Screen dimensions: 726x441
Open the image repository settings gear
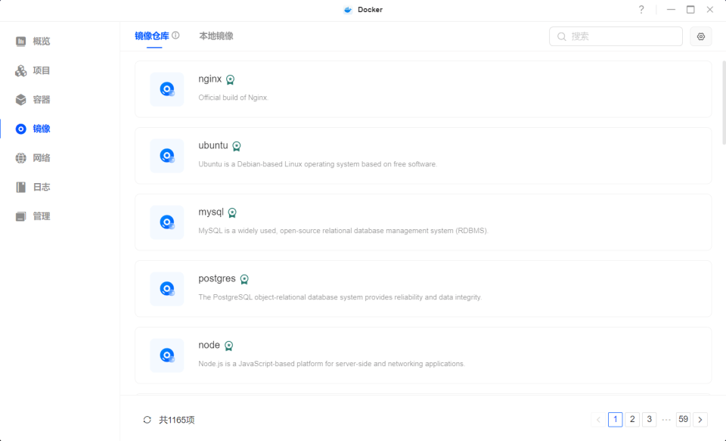tap(700, 36)
